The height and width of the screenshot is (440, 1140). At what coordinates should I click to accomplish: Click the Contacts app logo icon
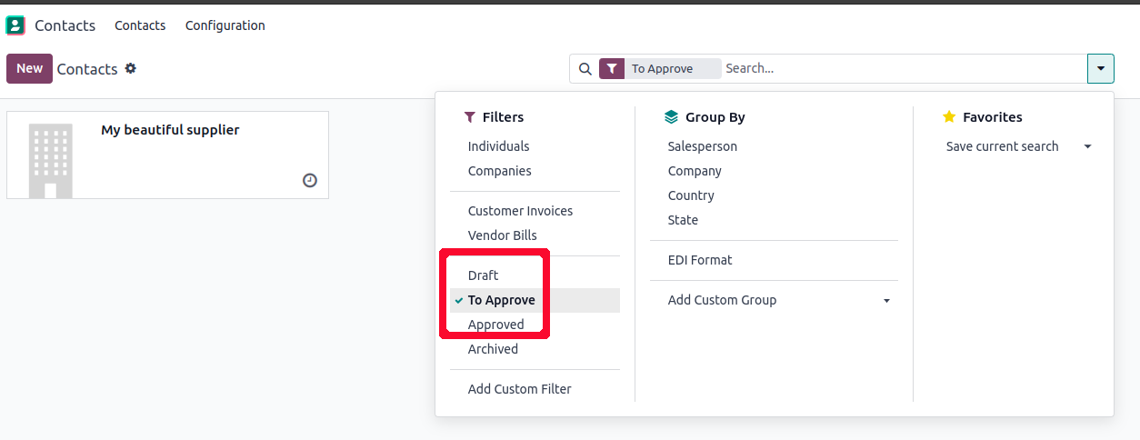(15, 25)
